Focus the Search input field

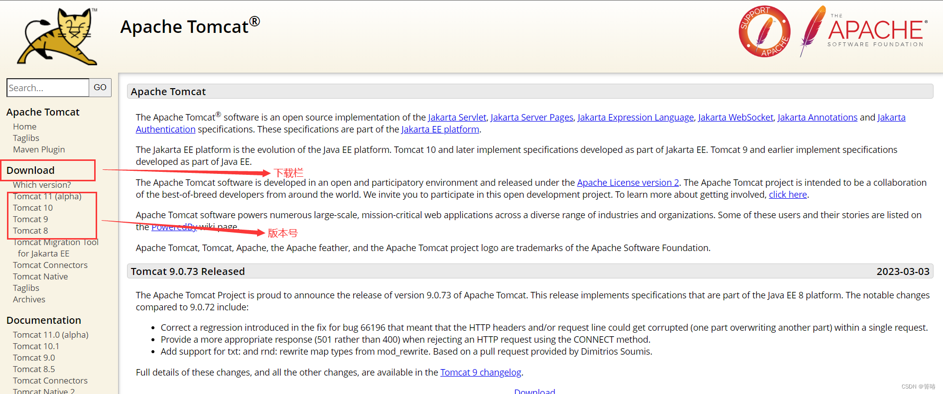[48, 88]
